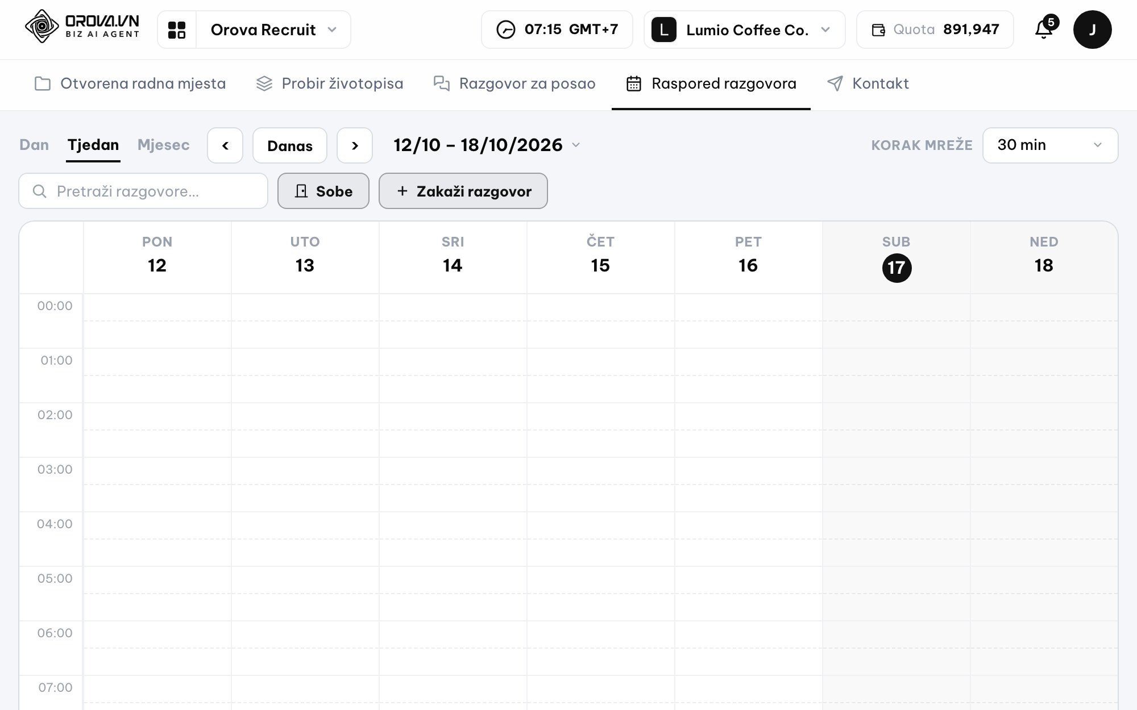Click the Lumio Coffee Co. L avatar
This screenshot has width=1137, height=710.
663,30
